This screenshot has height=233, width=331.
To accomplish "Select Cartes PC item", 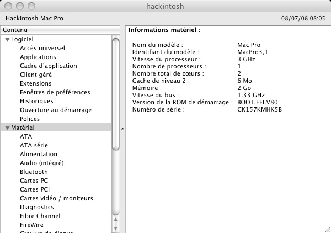I will coord(34,181).
